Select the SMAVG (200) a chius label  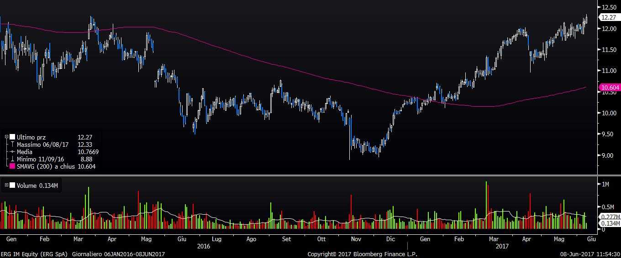coord(46,166)
